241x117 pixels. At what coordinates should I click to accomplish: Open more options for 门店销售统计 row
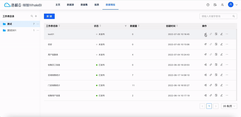pos(227,85)
